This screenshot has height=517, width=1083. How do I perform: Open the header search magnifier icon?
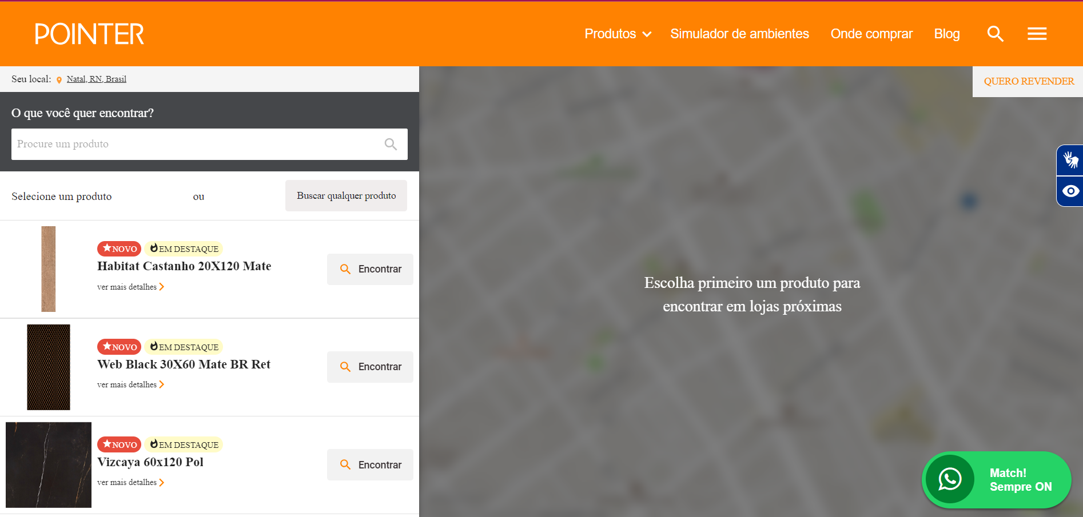click(996, 34)
